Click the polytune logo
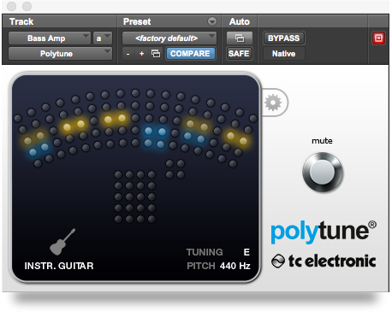 click(x=324, y=232)
